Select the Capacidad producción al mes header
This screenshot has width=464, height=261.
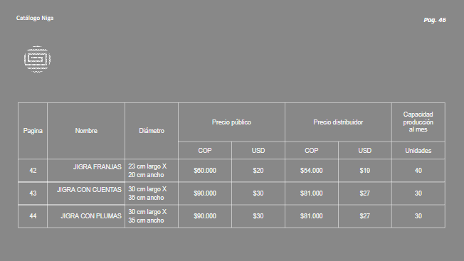pyautogui.click(x=418, y=122)
